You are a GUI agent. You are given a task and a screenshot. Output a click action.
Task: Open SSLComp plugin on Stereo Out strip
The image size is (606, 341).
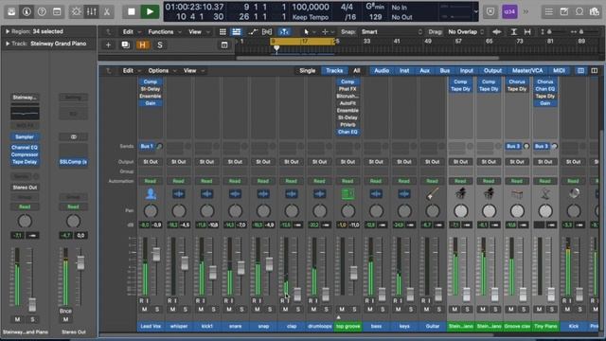click(73, 162)
